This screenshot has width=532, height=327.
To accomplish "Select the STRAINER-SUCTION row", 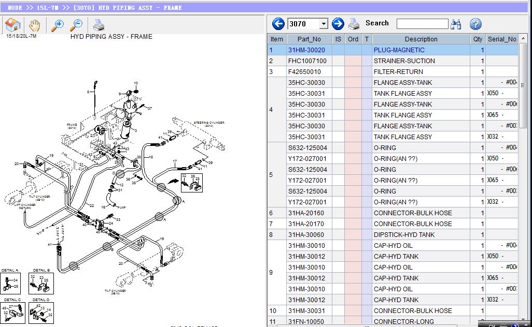I will point(404,61).
